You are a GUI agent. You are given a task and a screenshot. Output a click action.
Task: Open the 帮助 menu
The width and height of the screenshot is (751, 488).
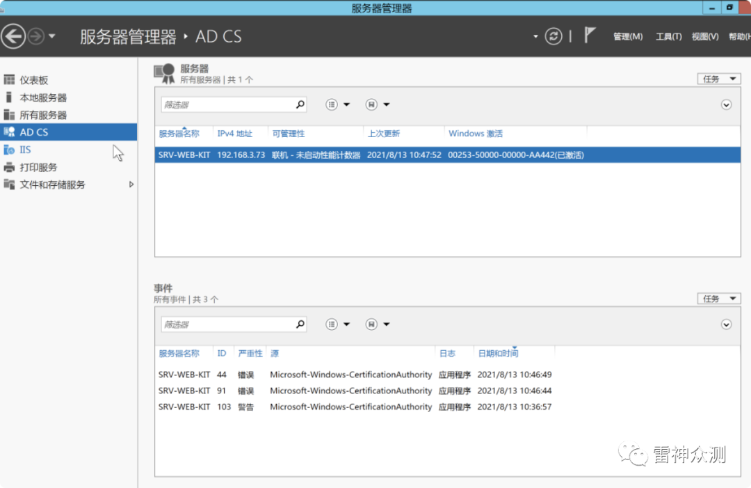(x=739, y=36)
